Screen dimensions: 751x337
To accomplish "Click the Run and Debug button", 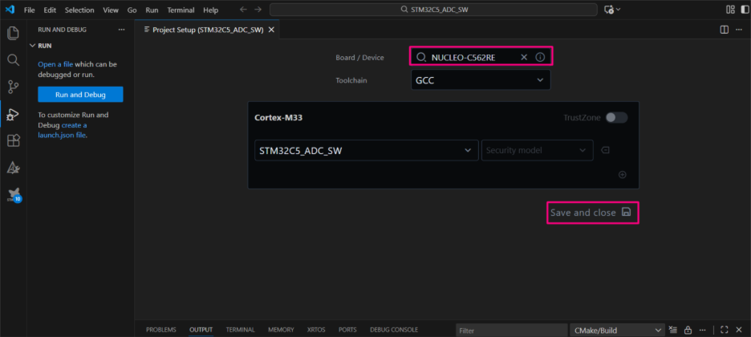I will click(x=80, y=95).
